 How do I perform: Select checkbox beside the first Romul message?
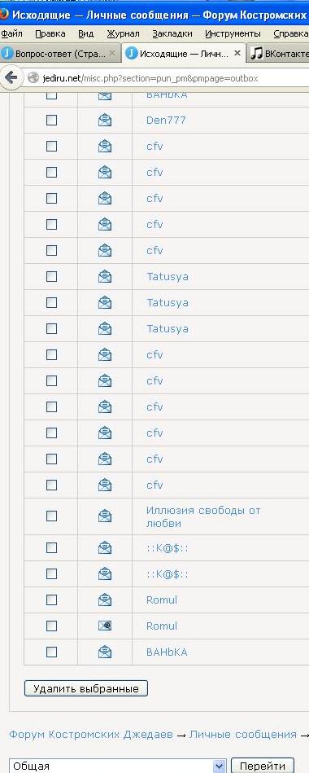coord(52,600)
